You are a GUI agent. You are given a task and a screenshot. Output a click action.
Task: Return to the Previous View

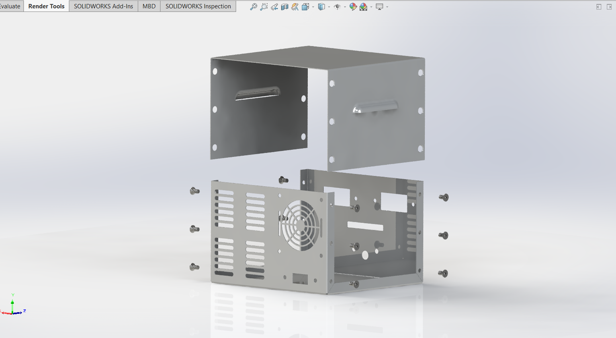pos(274,7)
